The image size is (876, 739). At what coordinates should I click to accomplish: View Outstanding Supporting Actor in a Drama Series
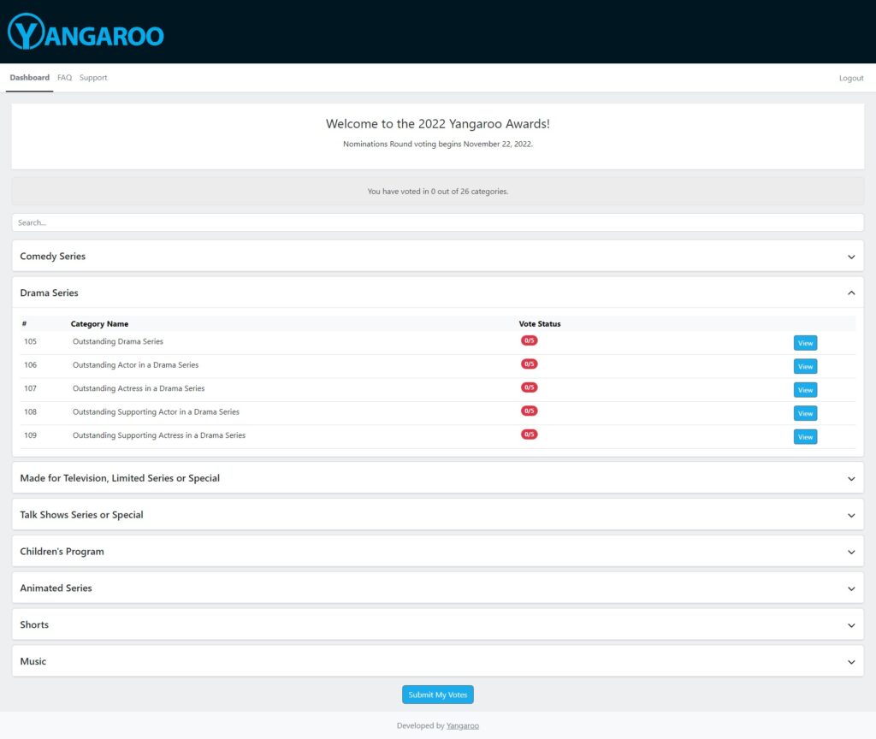(x=805, y=413)
